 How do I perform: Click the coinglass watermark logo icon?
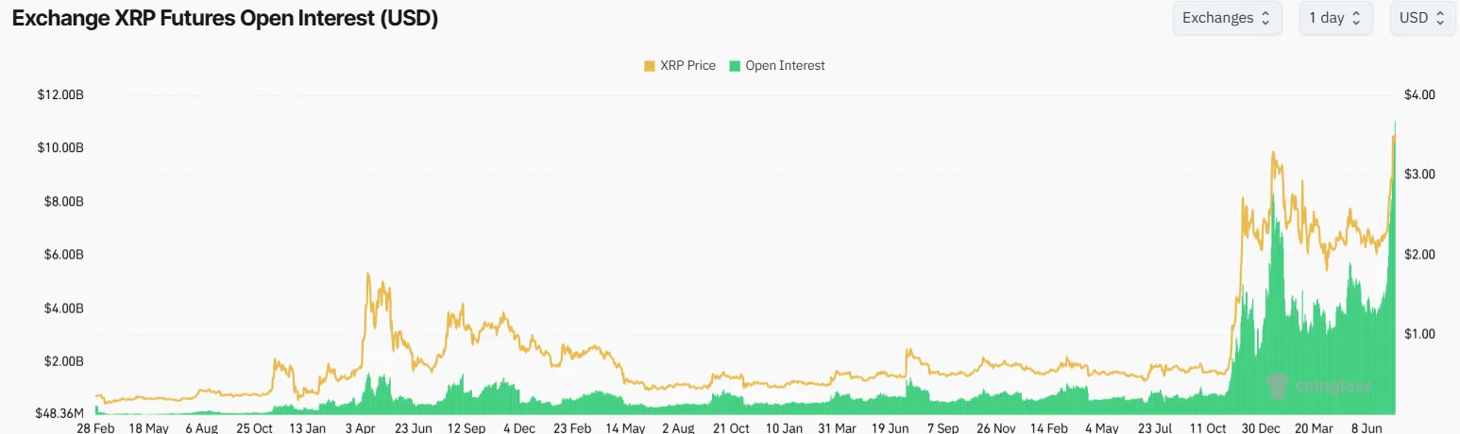click(1277, 385)
